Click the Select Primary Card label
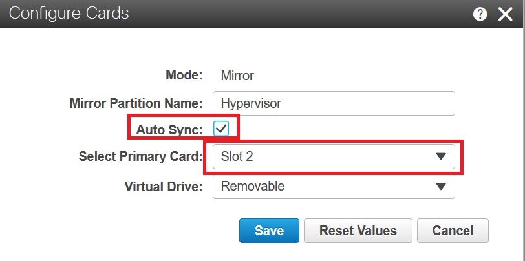Screen dimensions: 525x261 click(x=140, y=156)
